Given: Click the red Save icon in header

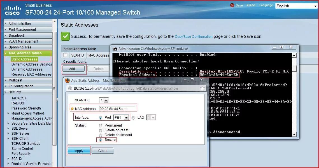Looking at the screenshot, I should [x=232, y=5].
